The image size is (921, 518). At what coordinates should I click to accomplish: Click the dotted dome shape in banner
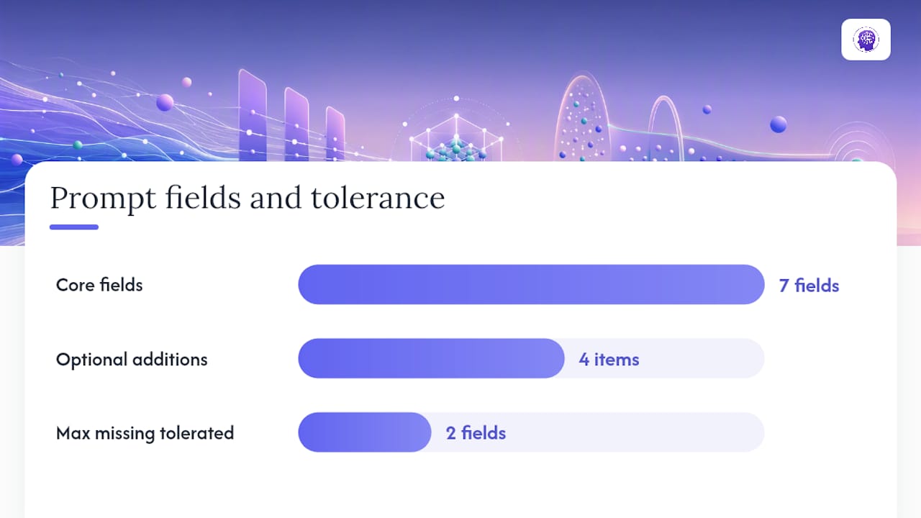pyautogui.click(x=582, y=117)
